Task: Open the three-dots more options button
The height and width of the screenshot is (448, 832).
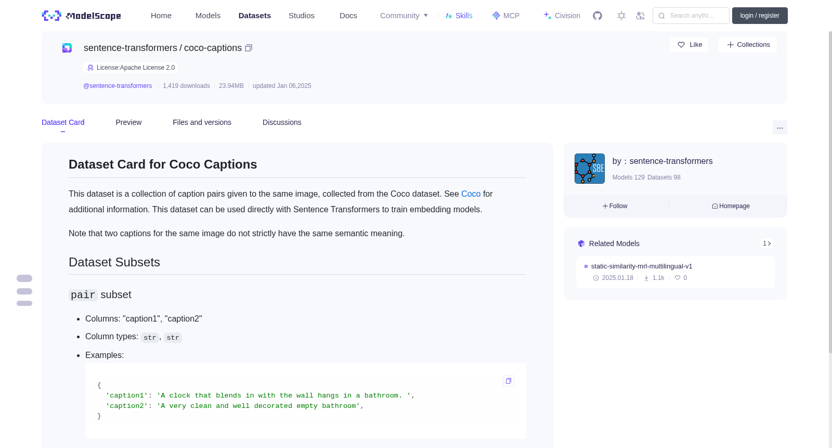Action: click(x=779, y=127)
